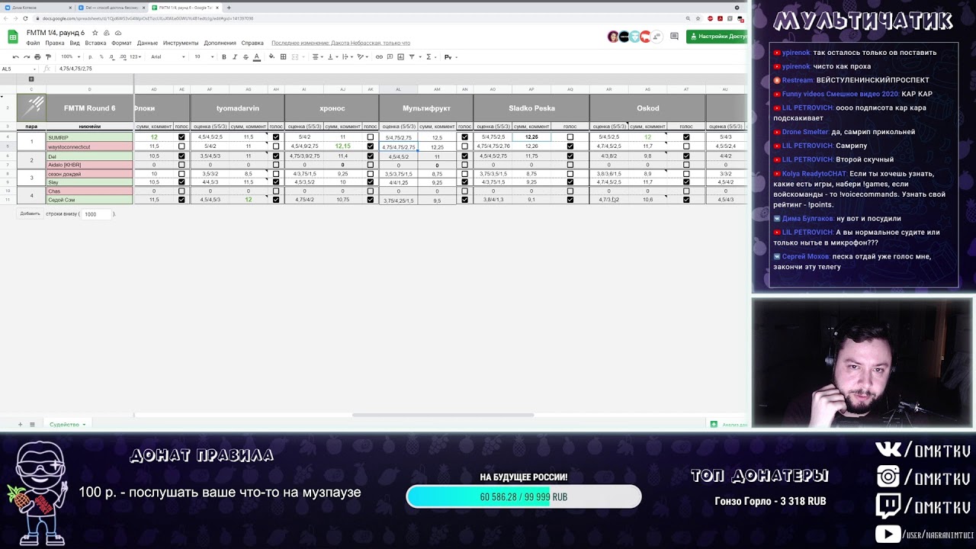Toggle SUMRIP vote checkbox under Мультифрукт
This screenshot has width=976, height=549.
click(464, 137)
